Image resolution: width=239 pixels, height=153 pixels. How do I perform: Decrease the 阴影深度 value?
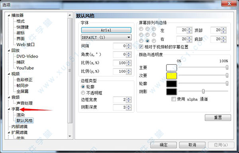pyautogui.click(x=129, y=109)
